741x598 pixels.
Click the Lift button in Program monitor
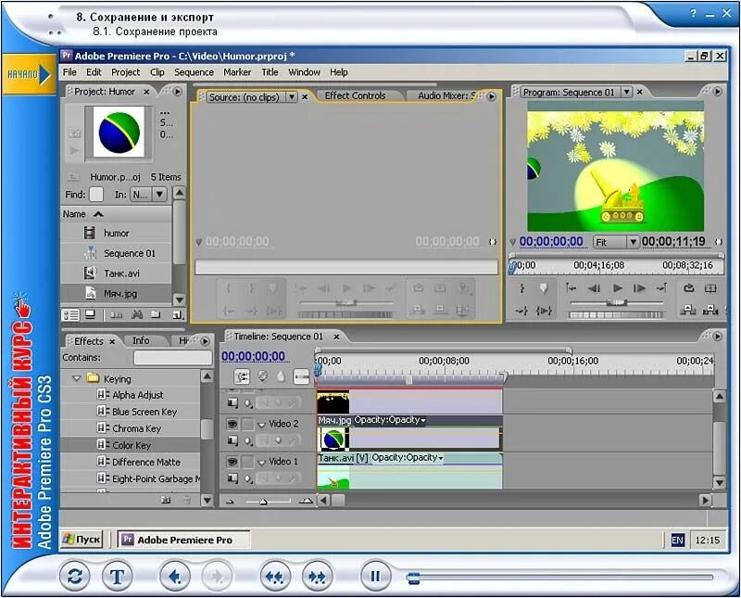(x=688, y=311)
